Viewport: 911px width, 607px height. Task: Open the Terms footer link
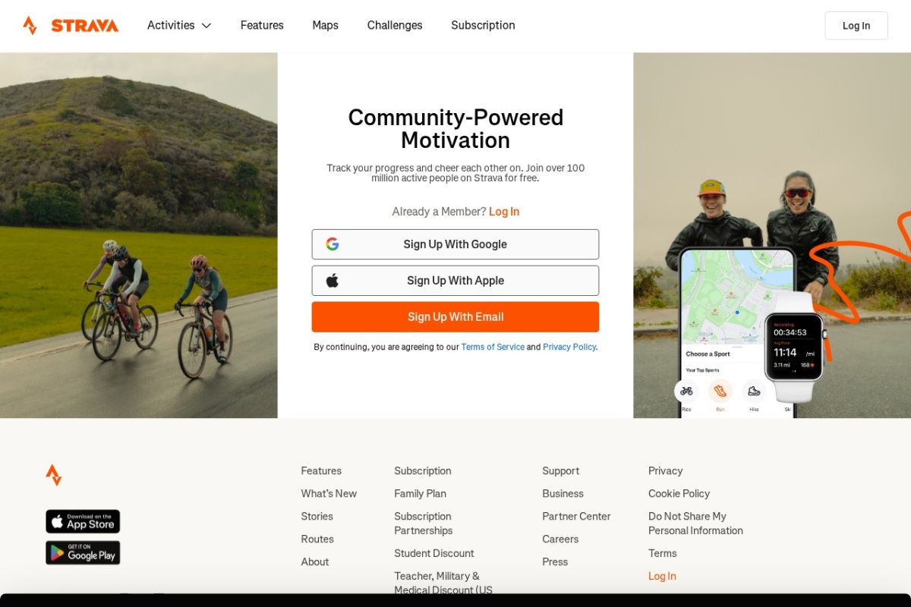coord(663,554)
